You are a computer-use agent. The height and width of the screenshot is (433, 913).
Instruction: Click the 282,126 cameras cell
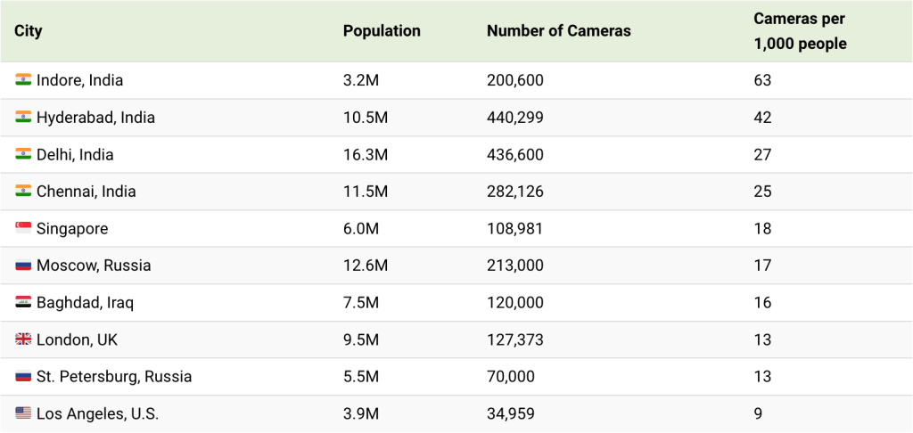(515, 192)
